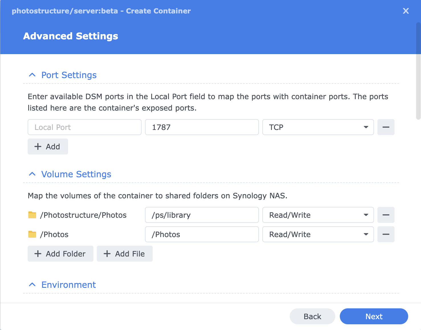Click the plus icon on Add File
421x330 pixels.
tap(107, 254)
